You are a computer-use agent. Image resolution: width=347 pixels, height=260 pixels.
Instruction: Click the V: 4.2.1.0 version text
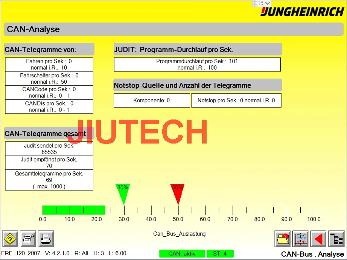point(57,253)
